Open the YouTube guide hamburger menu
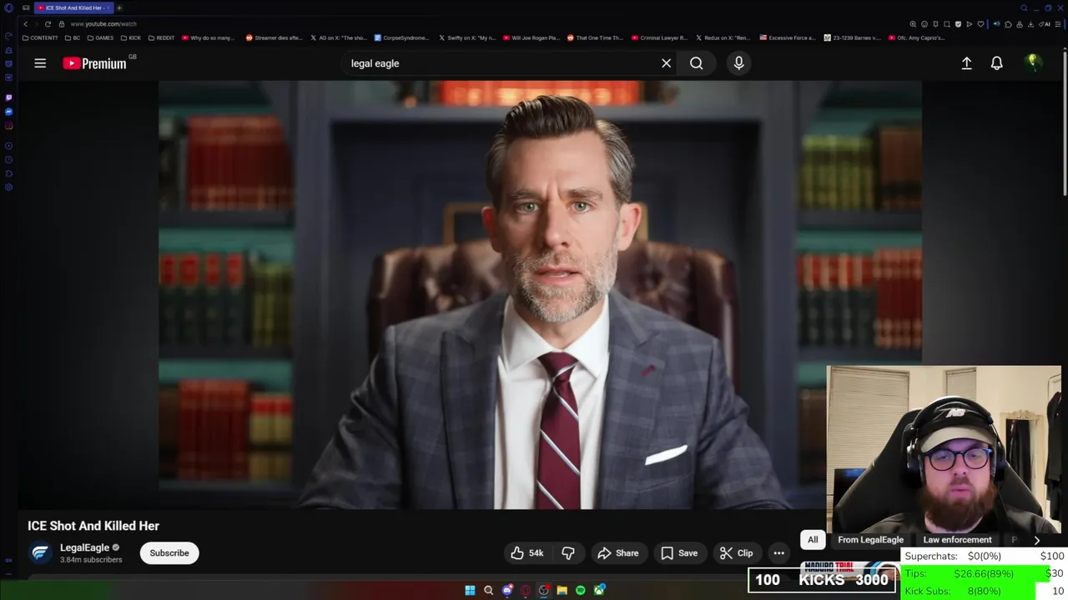The height and width of the screenshot is (600, 1068). (40, 63)
